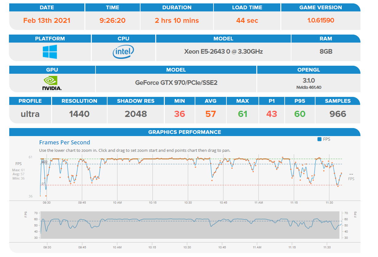Click the MAX column header

242,101
